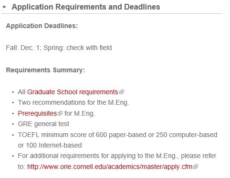Click the Fall: Dec. 1 deadline text
This screenshot has height=178, width=230.
pos(23,48)
